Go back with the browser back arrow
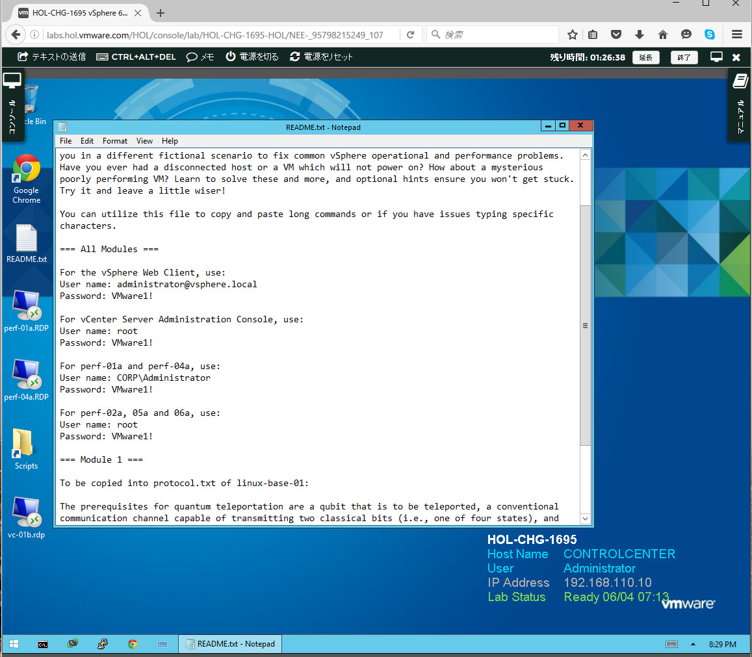Image resolution: width=752 pixels, height=657 pixels. tap(16, 34)
